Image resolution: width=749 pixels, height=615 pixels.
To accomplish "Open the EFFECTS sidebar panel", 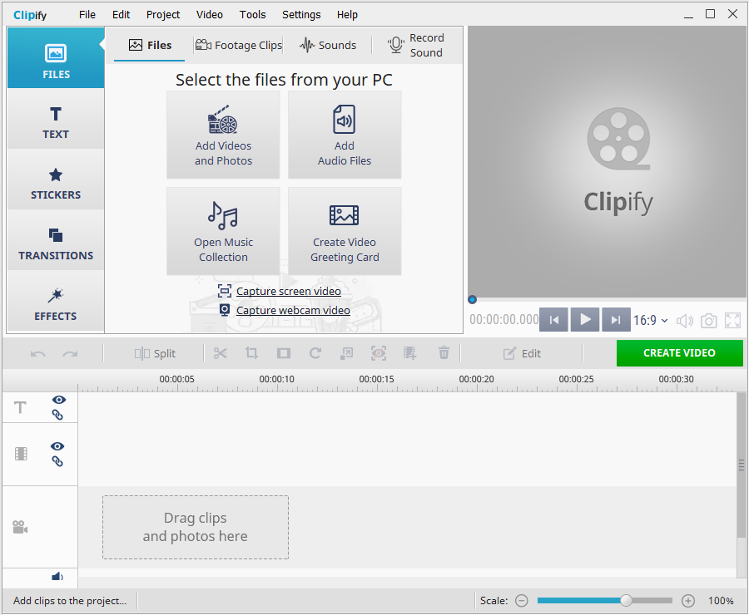I will click(x=56, y=302).
